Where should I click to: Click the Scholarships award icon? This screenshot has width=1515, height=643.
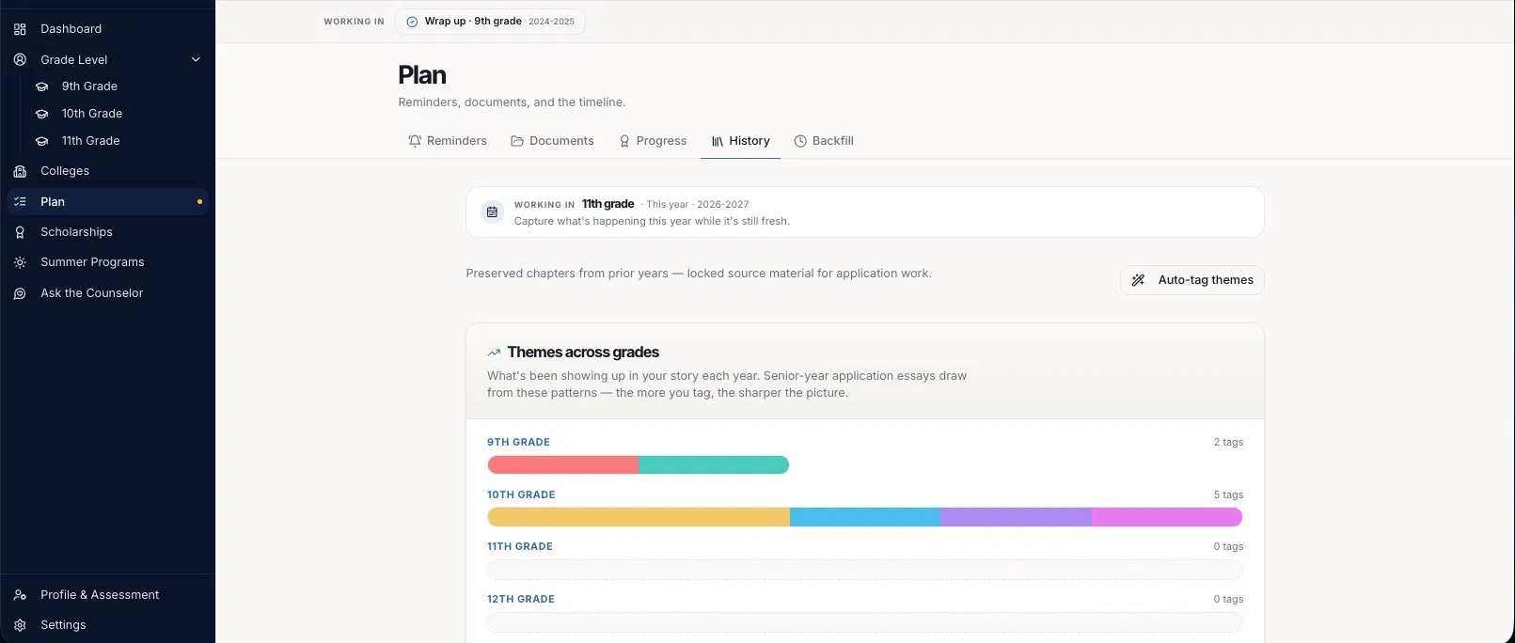click(x=20, y=232)
